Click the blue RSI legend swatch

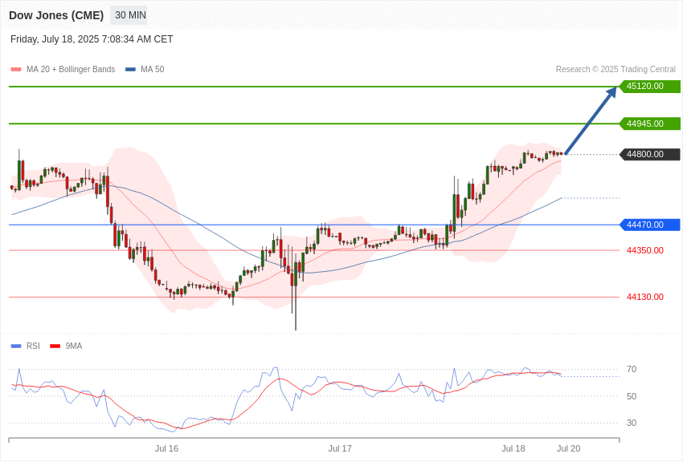coord(16,346)
